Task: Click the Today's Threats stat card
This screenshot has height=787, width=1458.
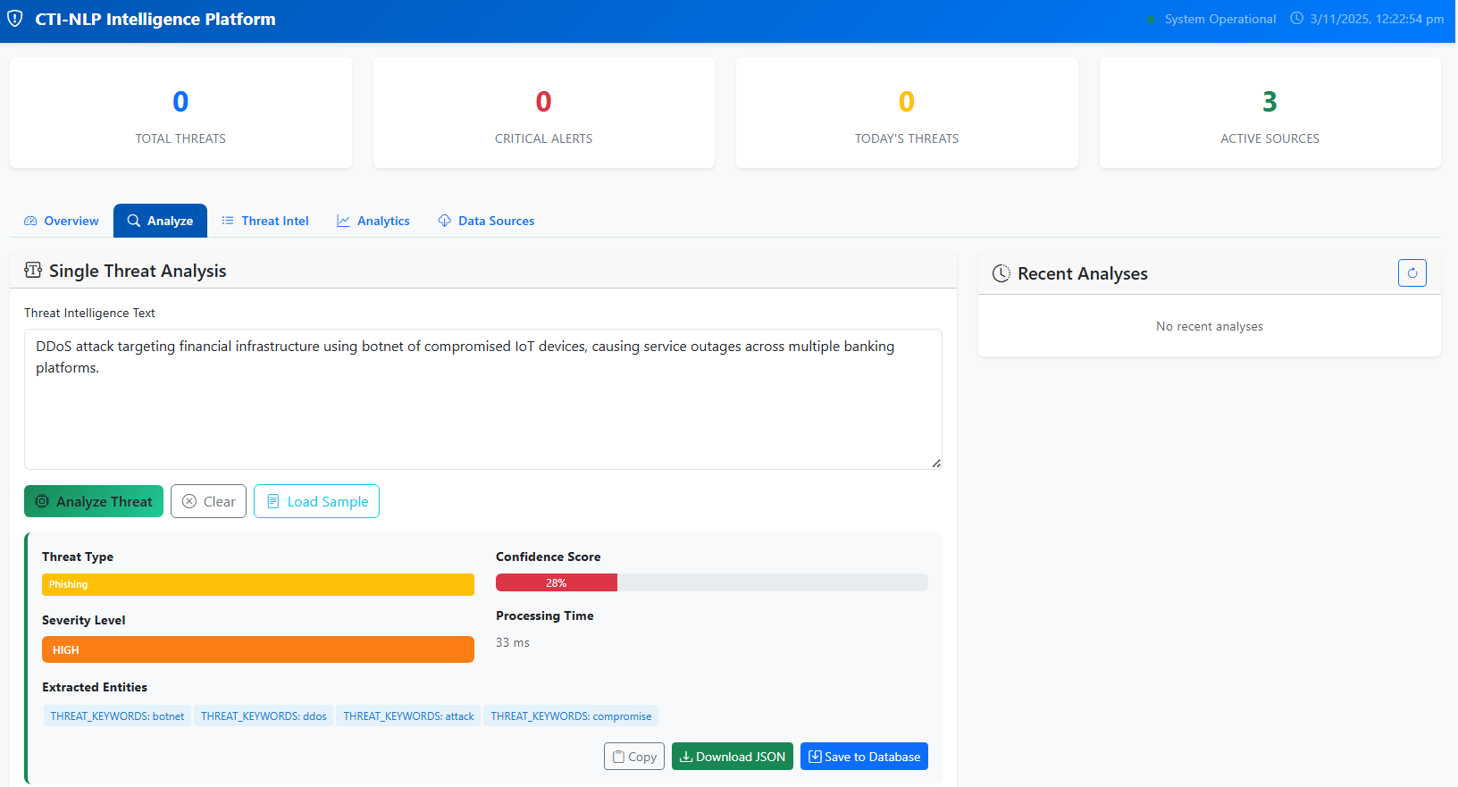Action: 907,113
